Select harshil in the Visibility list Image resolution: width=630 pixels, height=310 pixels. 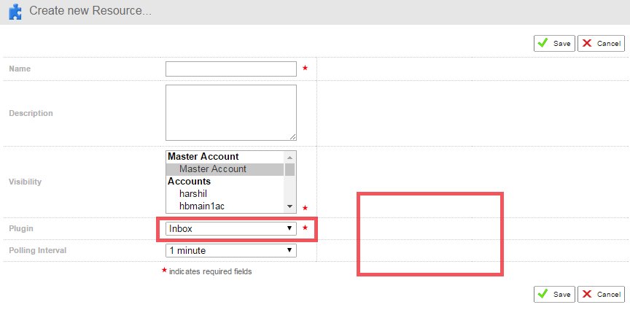(x=193, y=194)
